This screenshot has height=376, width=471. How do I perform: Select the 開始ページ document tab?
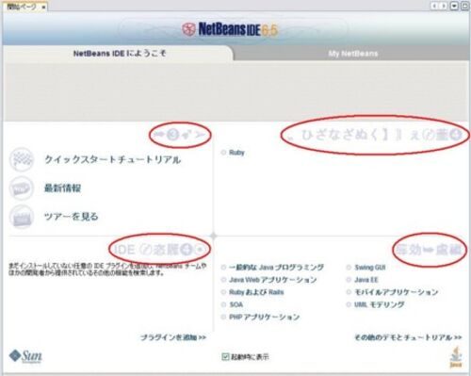click(22, 7)
